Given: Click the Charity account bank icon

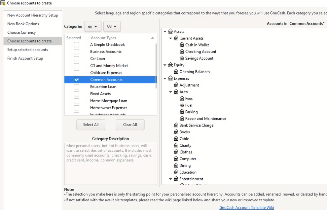Looking at the screenshot, I should [176, 145].
